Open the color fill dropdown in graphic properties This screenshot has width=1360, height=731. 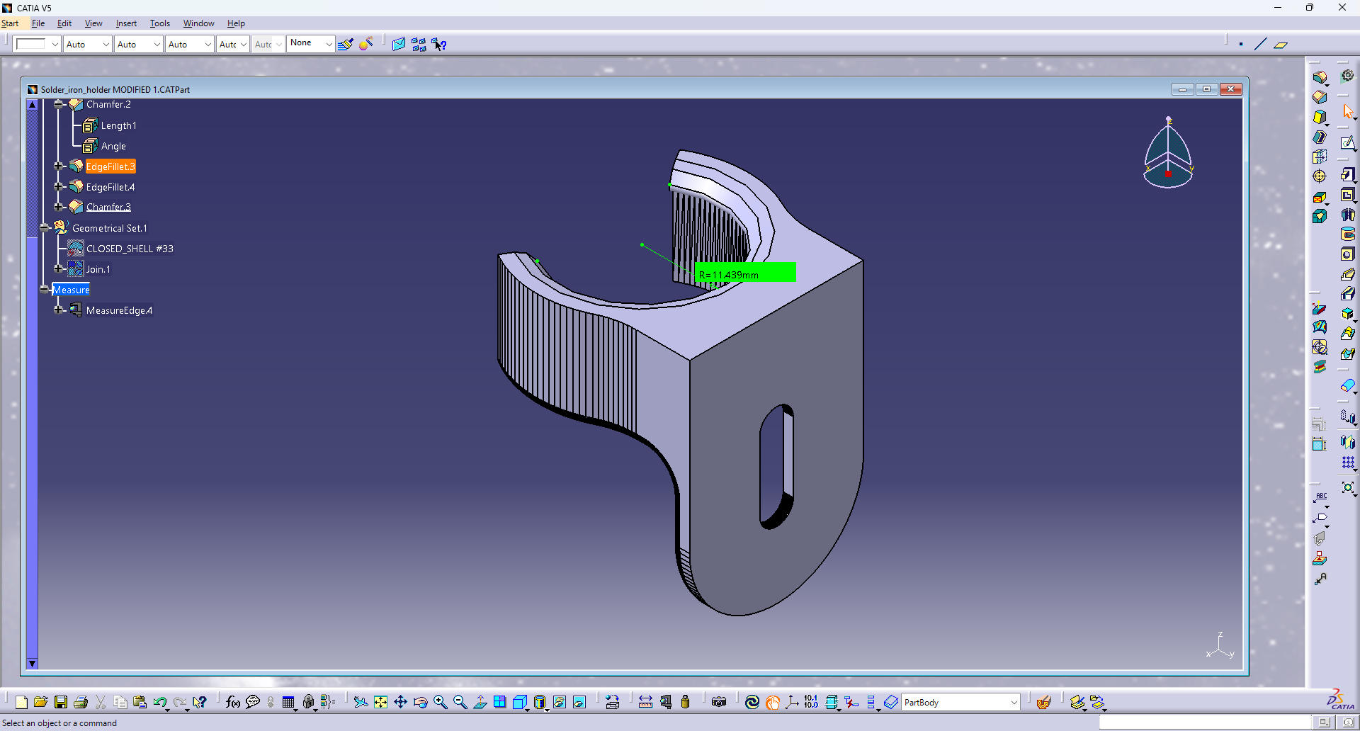[x=55, y=44]
